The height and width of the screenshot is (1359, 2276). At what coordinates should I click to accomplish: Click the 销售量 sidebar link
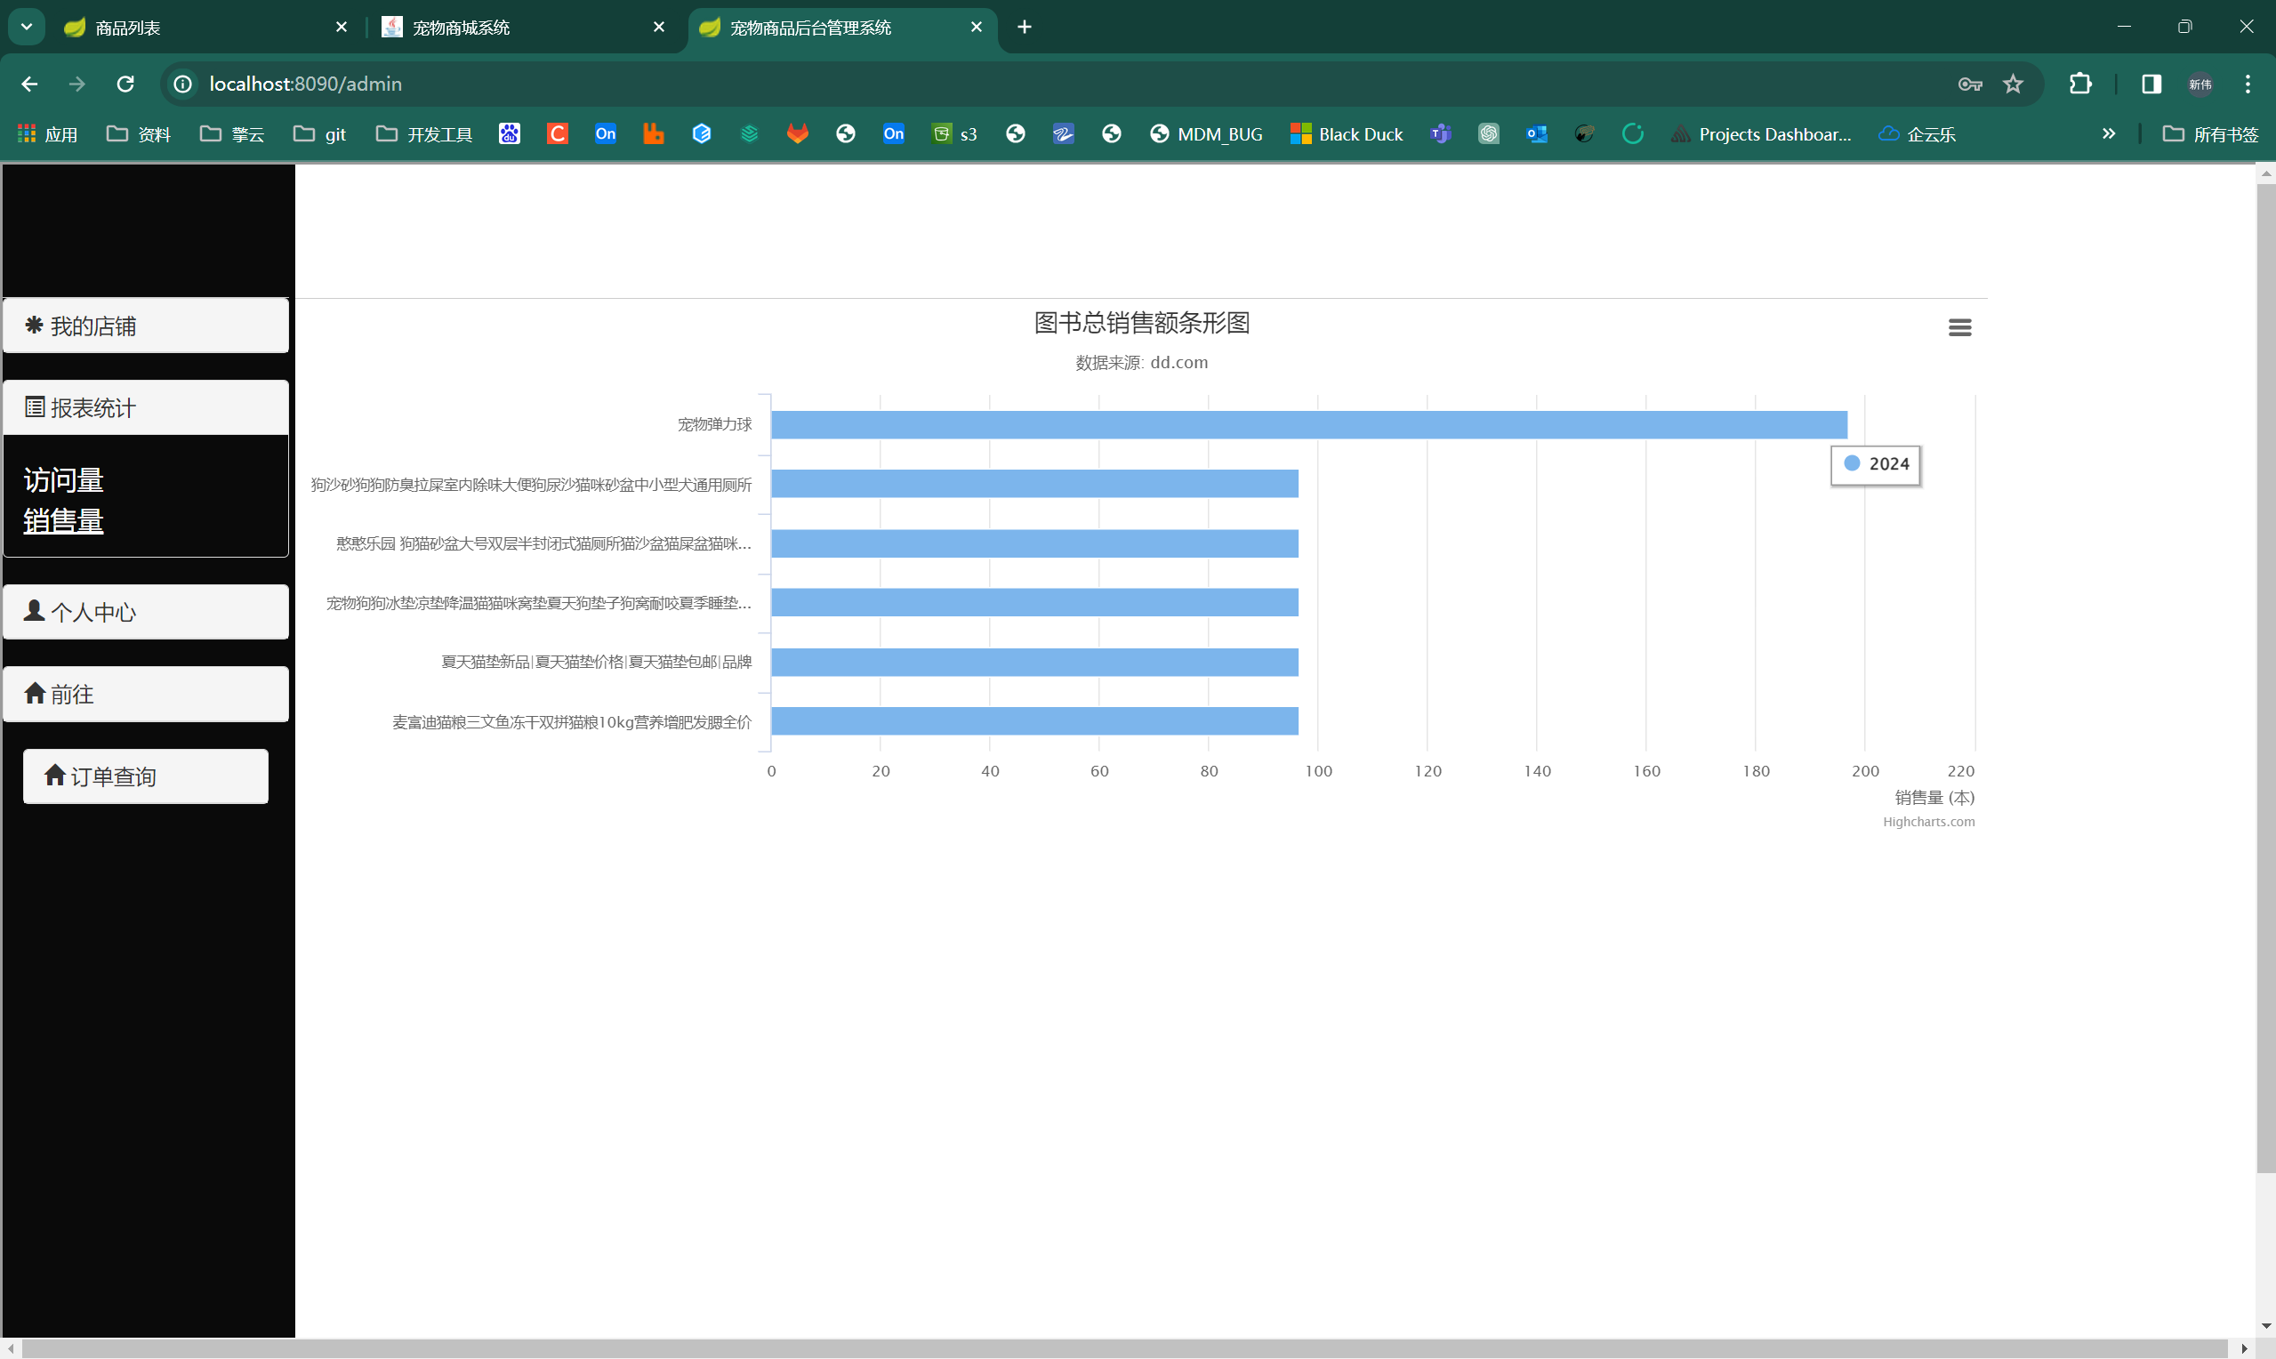[63, 521]
